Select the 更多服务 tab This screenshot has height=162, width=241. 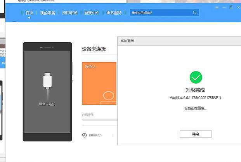(x=114, y=13)
